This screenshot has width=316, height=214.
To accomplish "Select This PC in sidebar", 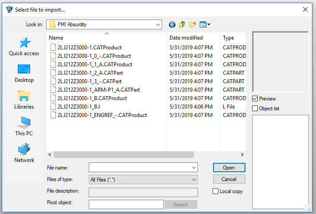I will 24,126.
